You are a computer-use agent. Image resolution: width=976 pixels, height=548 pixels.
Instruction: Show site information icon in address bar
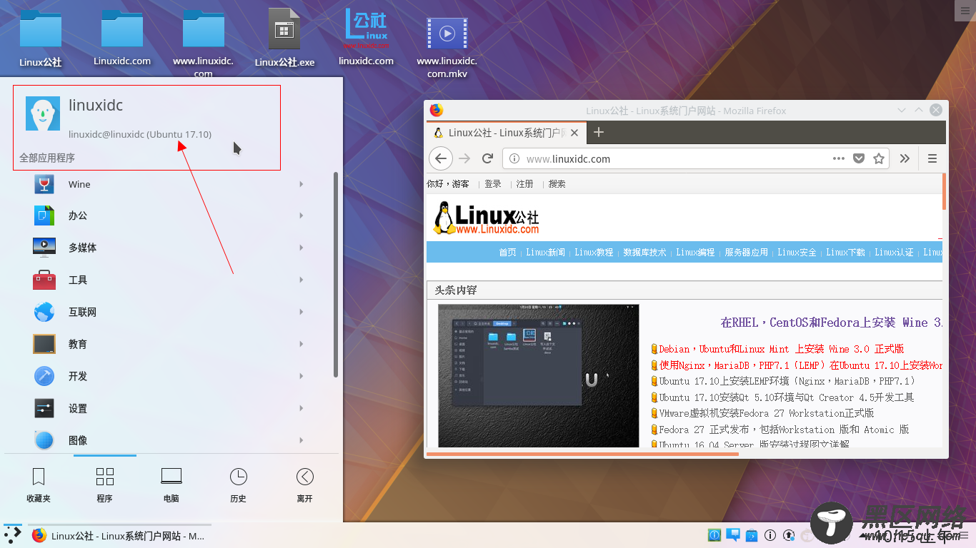(x=514, y=158)
